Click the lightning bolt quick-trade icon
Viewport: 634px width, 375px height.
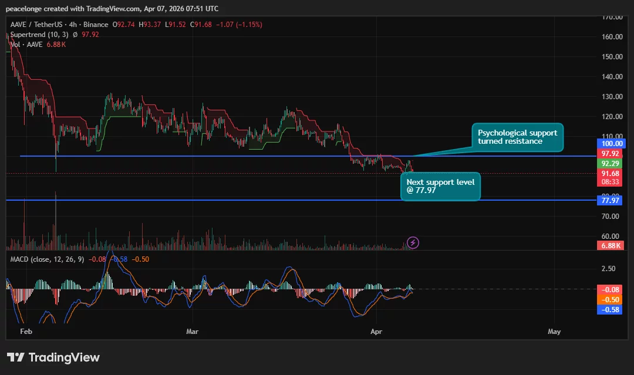tap(413, 242)
